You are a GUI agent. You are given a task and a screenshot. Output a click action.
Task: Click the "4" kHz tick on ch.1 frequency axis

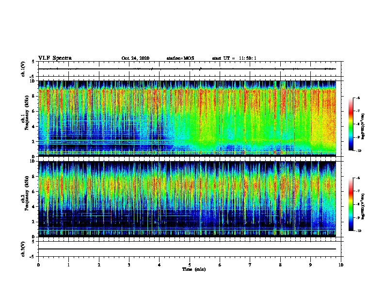tap(33, 127)
